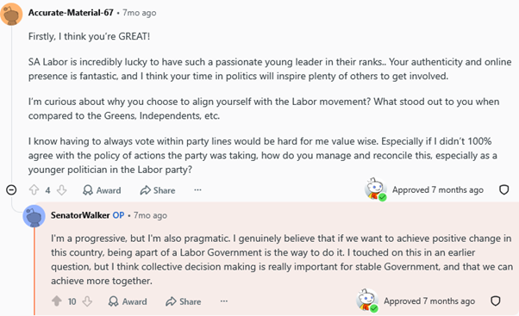Image resolution: width=519 pixels, height=316 pixels.
Task: Give Award to Accurate-Material-67's comment
Action: [x=102, y=190]
